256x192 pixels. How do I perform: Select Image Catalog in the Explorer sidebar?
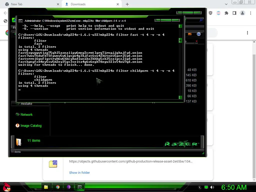point(31,126)
